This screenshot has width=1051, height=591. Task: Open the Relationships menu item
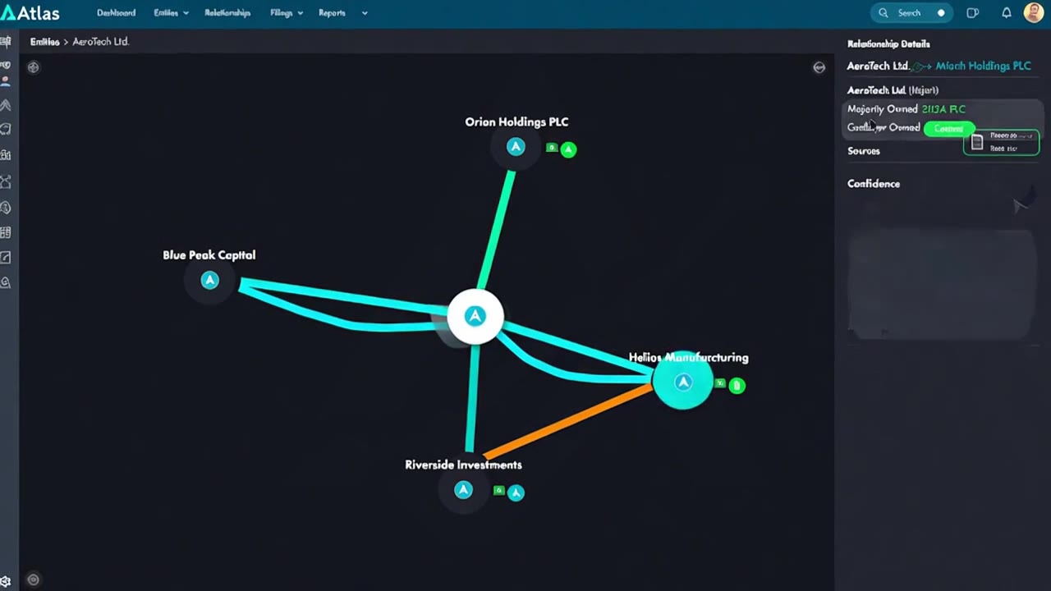coord(227,13)
